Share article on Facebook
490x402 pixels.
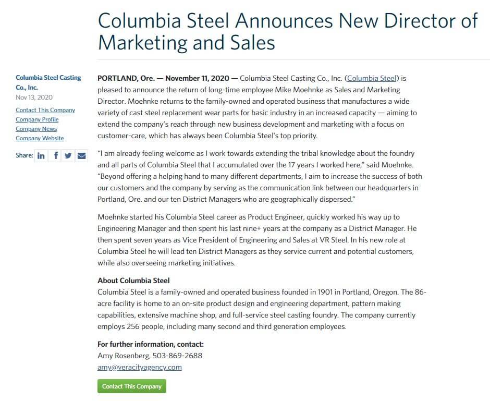pyautogui.click(x=55, y=156)
